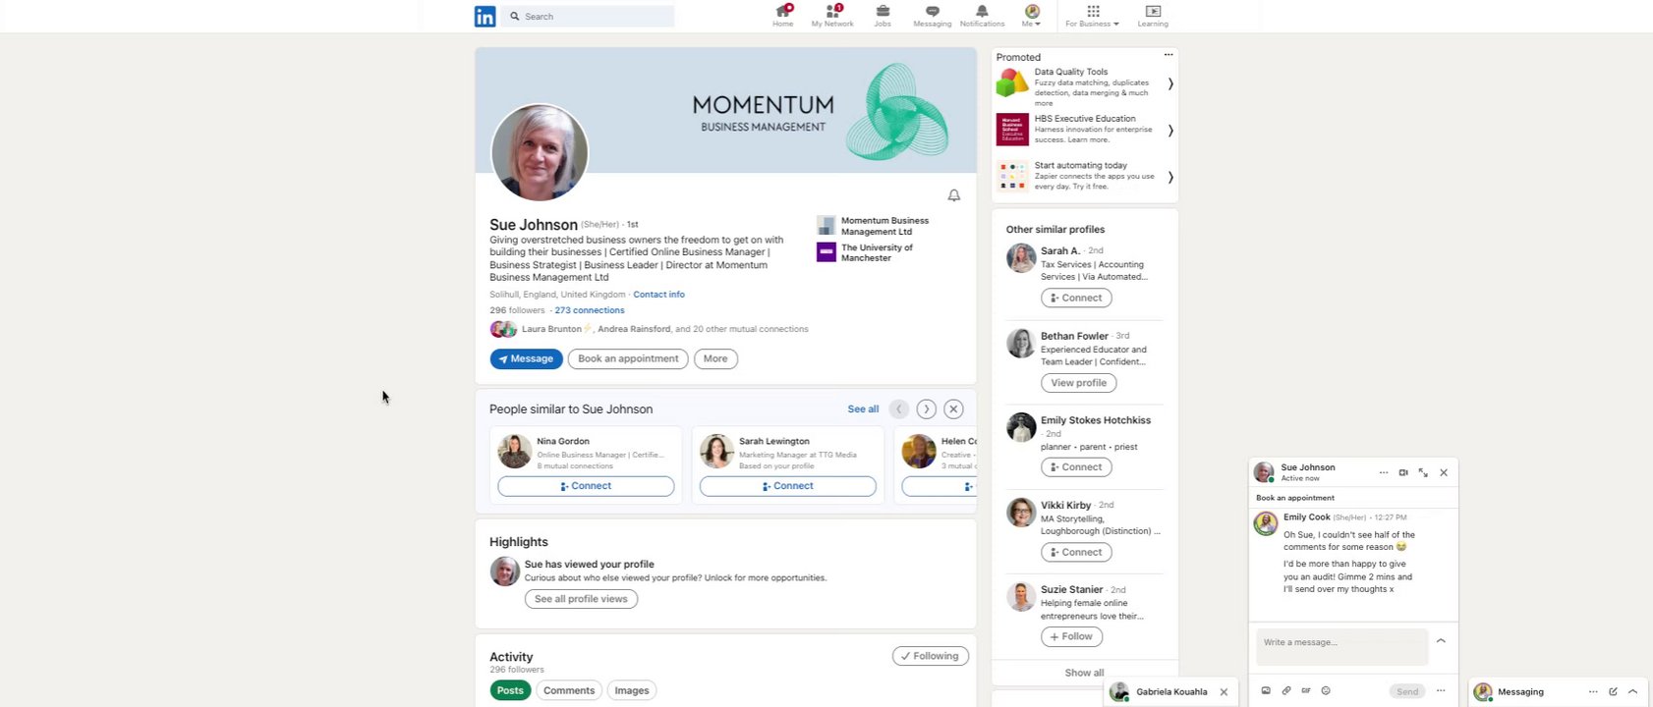
Task: Connect with Vikki Kirby
Action: click(1076, 552)
